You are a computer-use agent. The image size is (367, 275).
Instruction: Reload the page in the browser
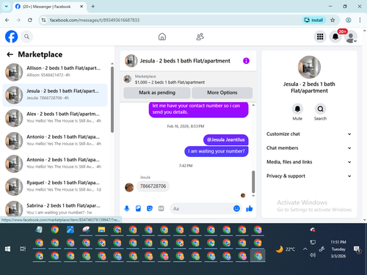click(30, 20)
